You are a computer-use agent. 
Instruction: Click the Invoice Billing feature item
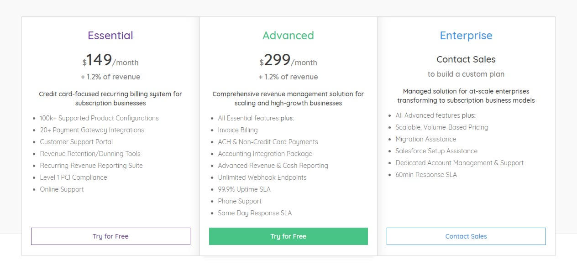tap(238, 130)
